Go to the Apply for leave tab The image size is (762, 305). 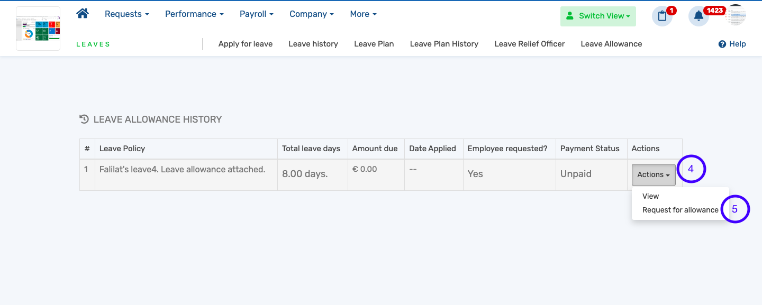[x=245, y=44]
